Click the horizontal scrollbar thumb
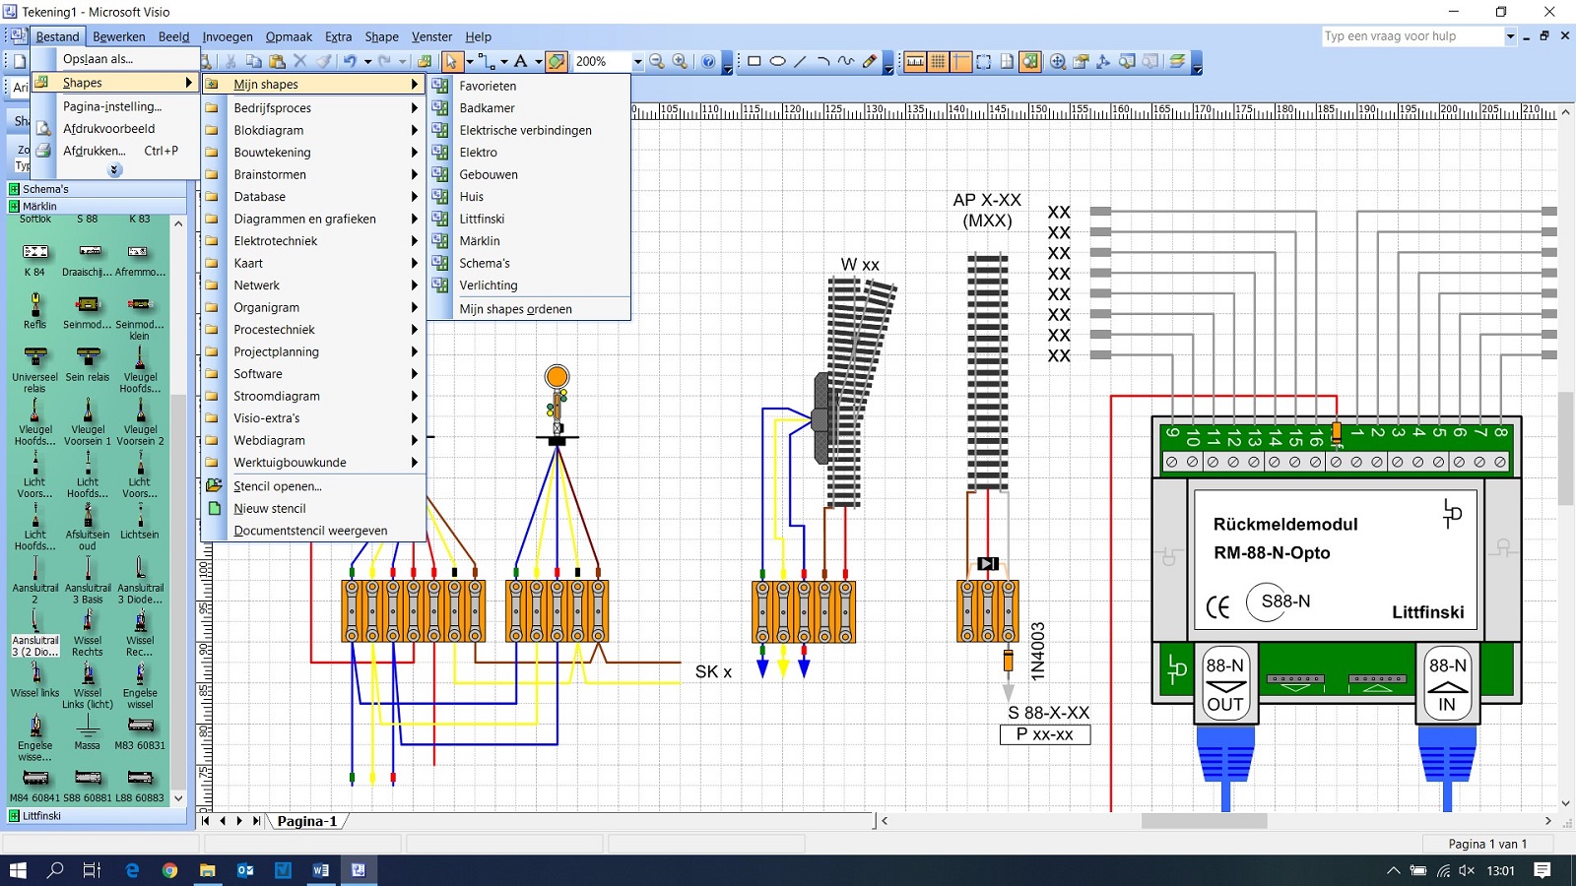Image resolution: width=1576 pixels, height=886 pixels. (1204, 821)
